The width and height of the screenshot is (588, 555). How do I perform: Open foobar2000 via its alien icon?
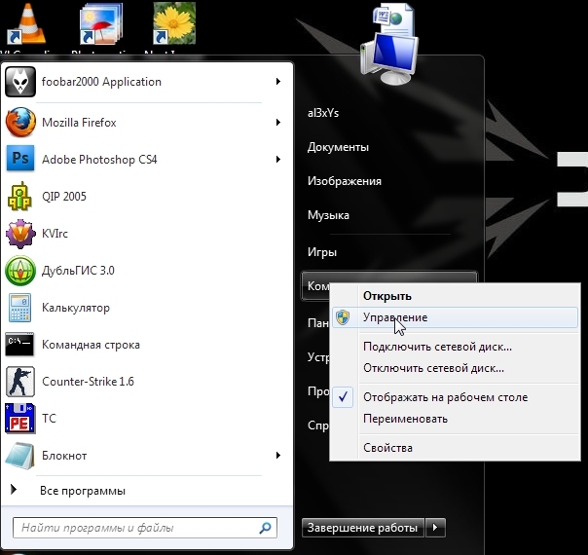pyautogui.click(x=20, y=82)
